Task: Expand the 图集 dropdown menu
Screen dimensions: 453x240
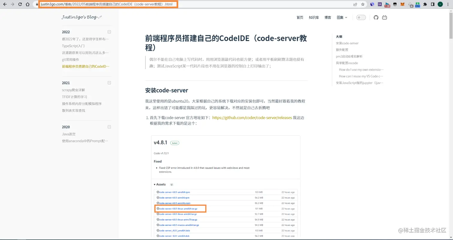Action: 342,17
